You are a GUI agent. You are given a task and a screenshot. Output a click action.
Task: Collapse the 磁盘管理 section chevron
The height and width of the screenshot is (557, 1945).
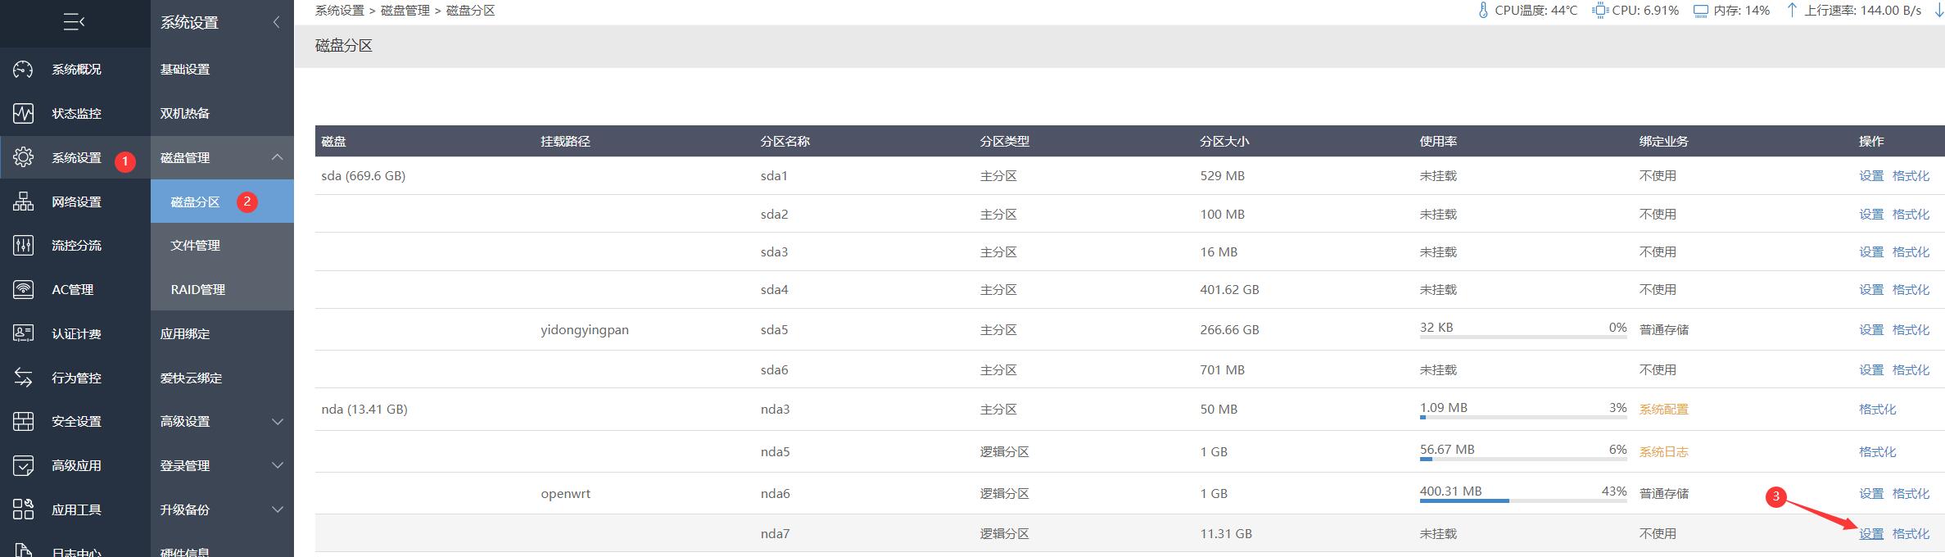pyautogui.click(x=277, y=157)
